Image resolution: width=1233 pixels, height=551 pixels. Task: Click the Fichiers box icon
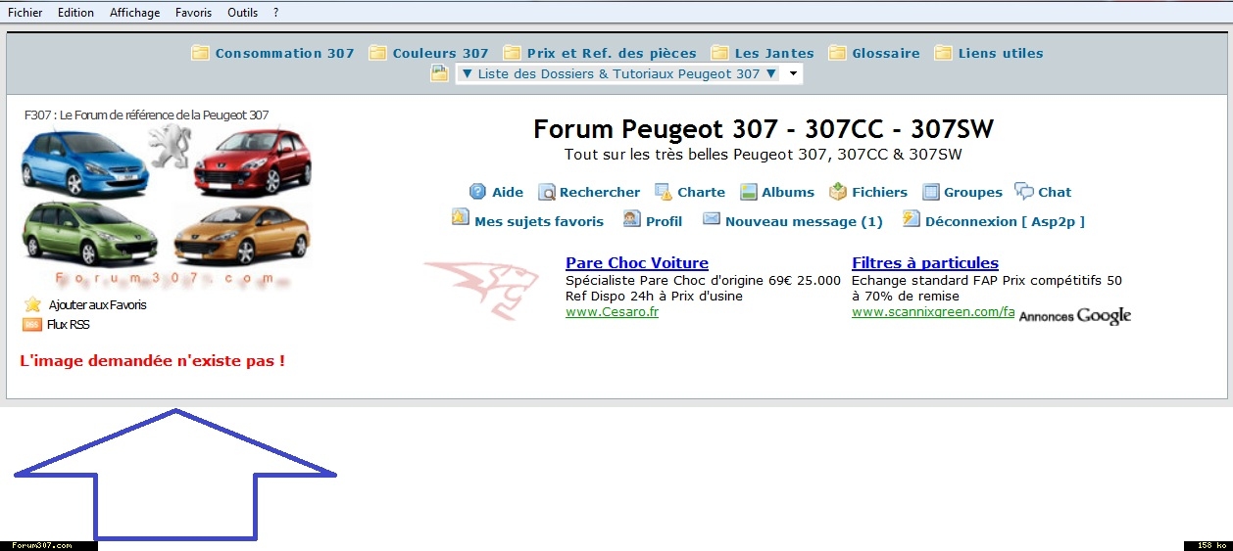pyautogui.click(x=838, y=192)
